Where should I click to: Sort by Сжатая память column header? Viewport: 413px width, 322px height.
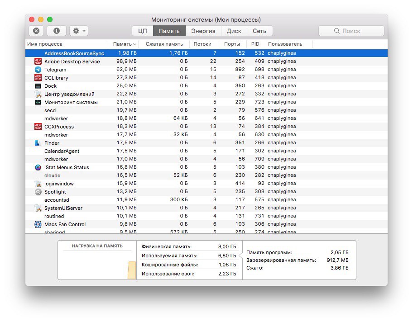164,44
